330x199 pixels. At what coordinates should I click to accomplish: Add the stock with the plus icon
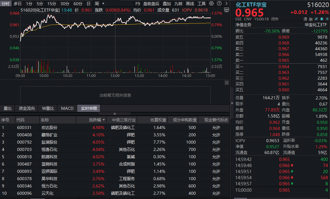coord(327,19)
